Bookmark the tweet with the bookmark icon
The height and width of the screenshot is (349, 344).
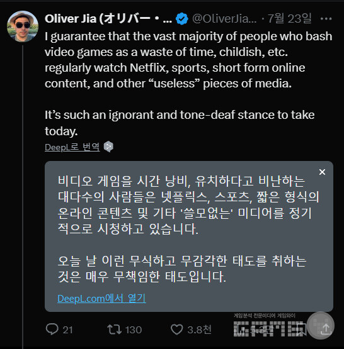click(x=302, y=330)
